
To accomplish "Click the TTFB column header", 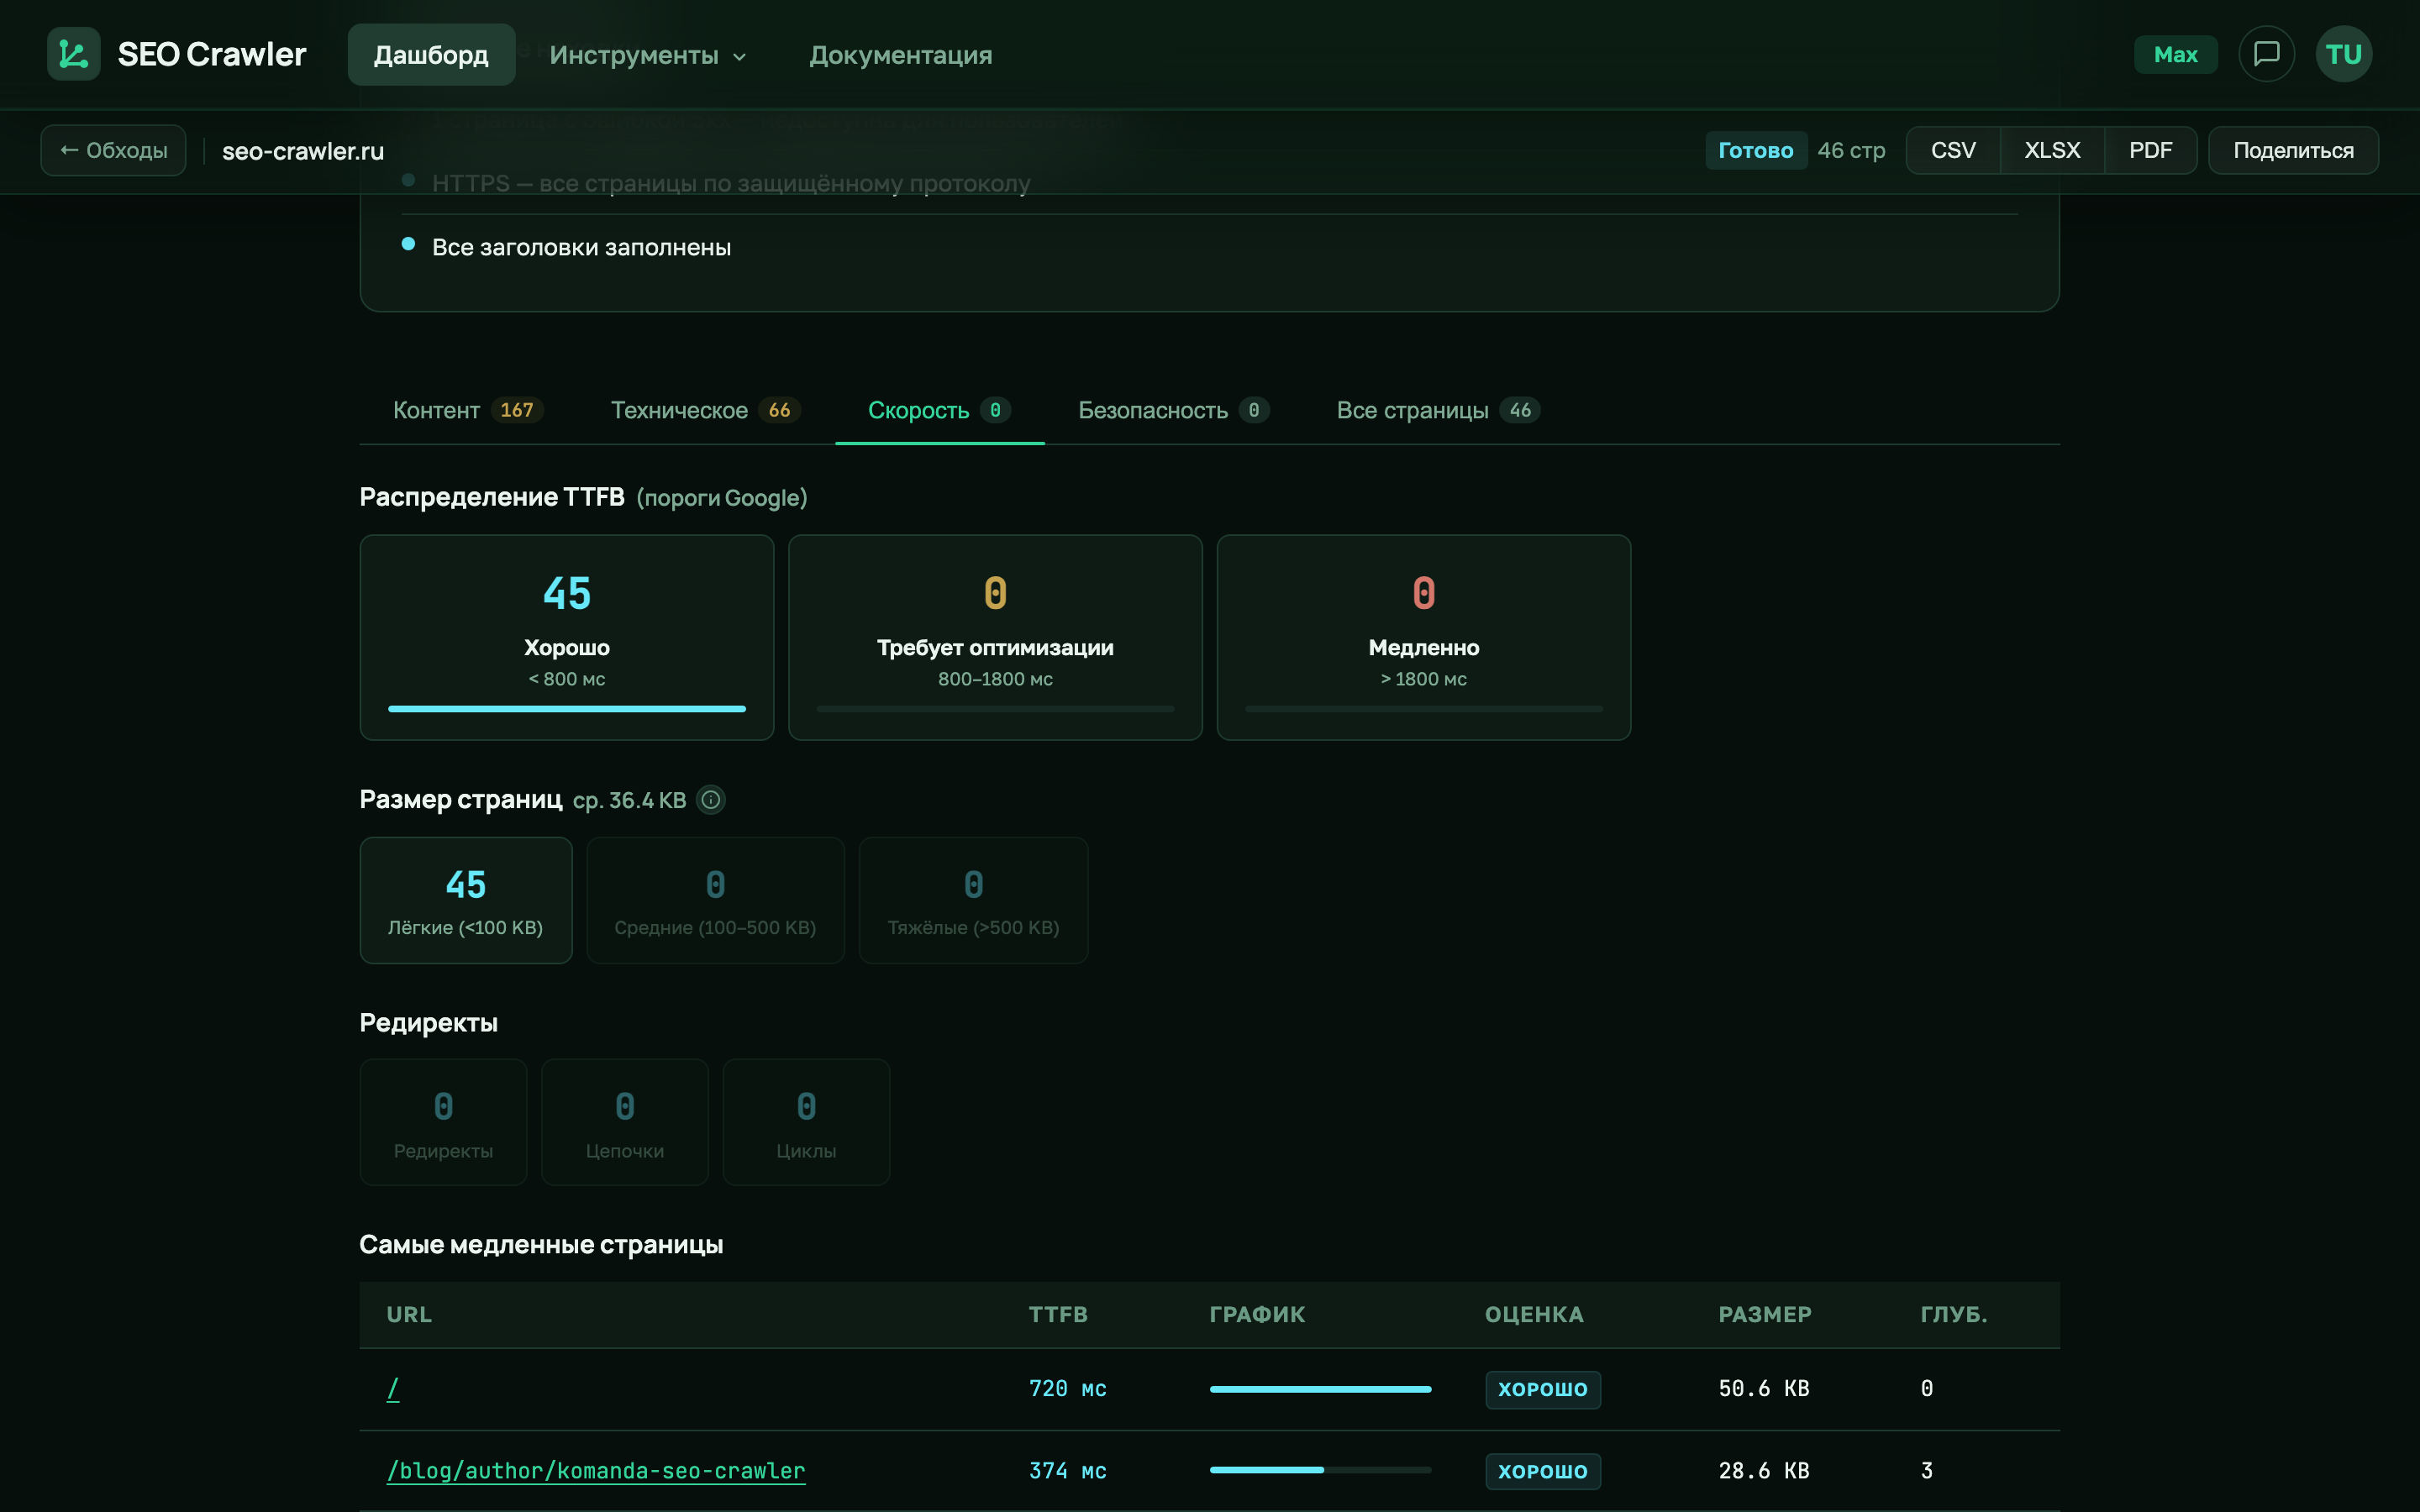I will click(x=1058, y=1314).
